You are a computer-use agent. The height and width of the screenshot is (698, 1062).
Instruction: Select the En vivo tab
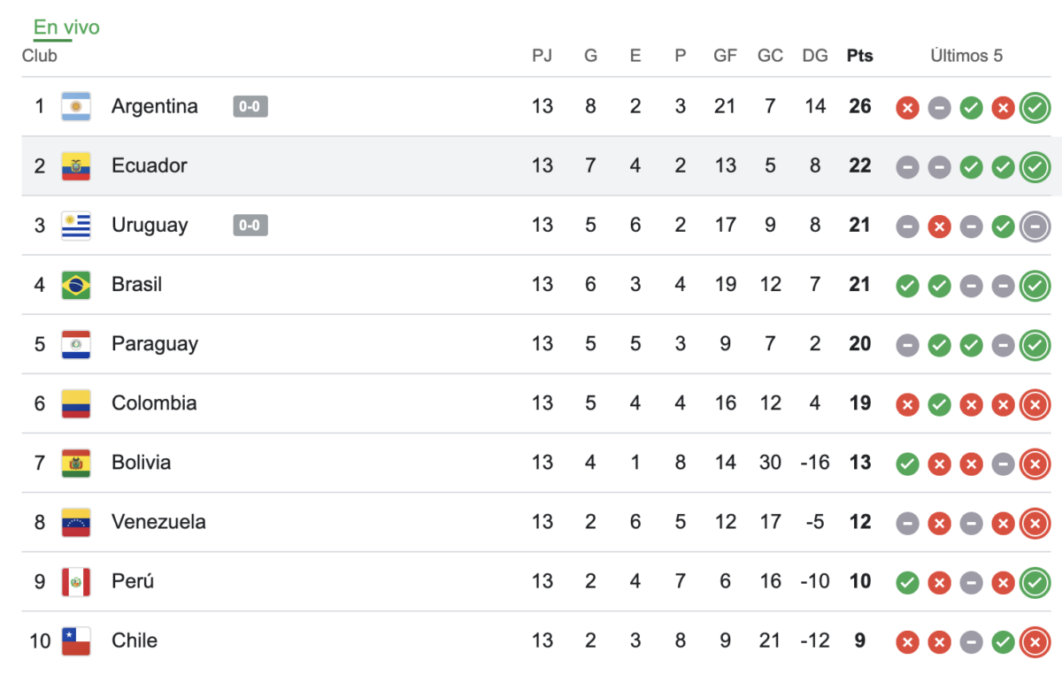click(x=66, y=27)
